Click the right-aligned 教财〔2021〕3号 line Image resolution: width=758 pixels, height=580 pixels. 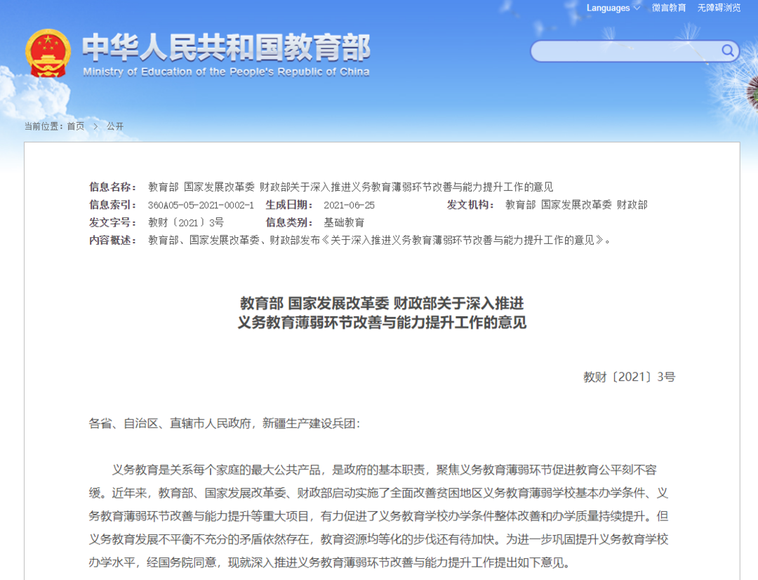(629, 377)
